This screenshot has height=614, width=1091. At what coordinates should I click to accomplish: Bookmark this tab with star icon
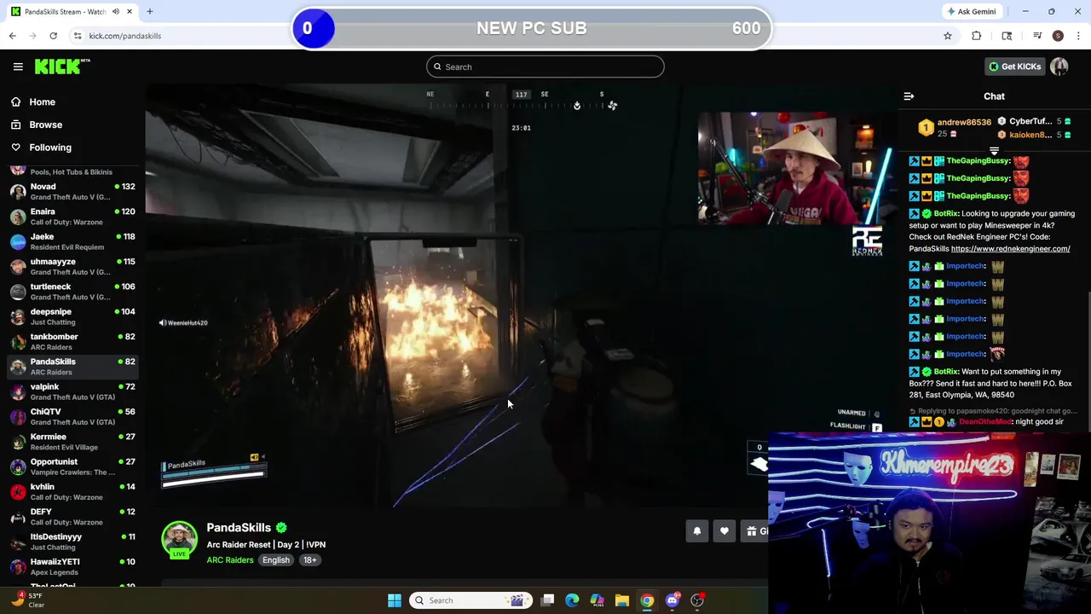click(x=947, y=36)
